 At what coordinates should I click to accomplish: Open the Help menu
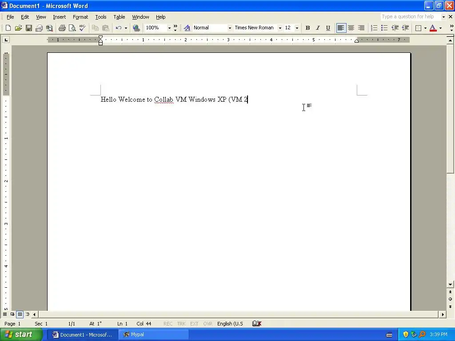point(160,17)
